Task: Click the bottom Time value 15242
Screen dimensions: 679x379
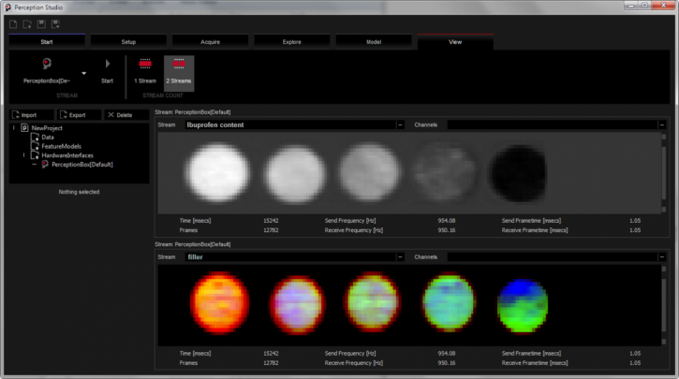Action: tap(271, 354)
